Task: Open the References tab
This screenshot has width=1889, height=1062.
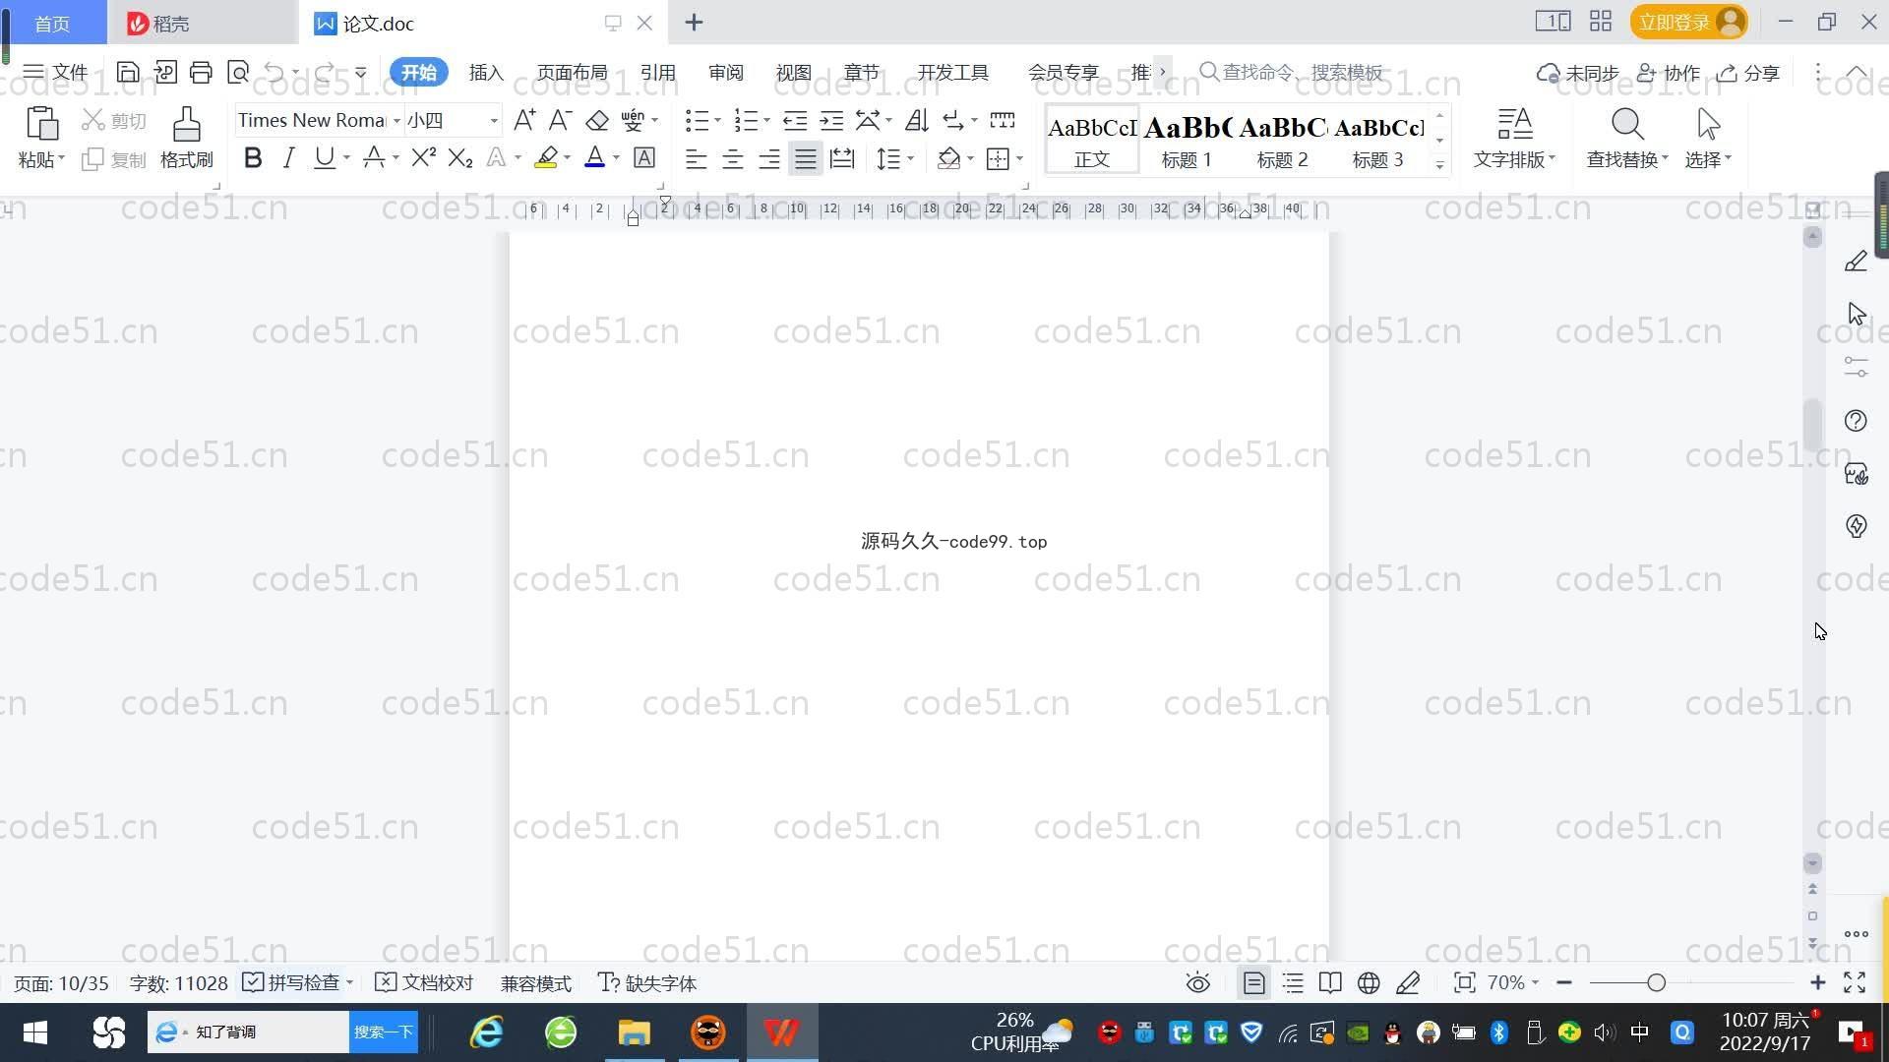Action: point(657,72)
